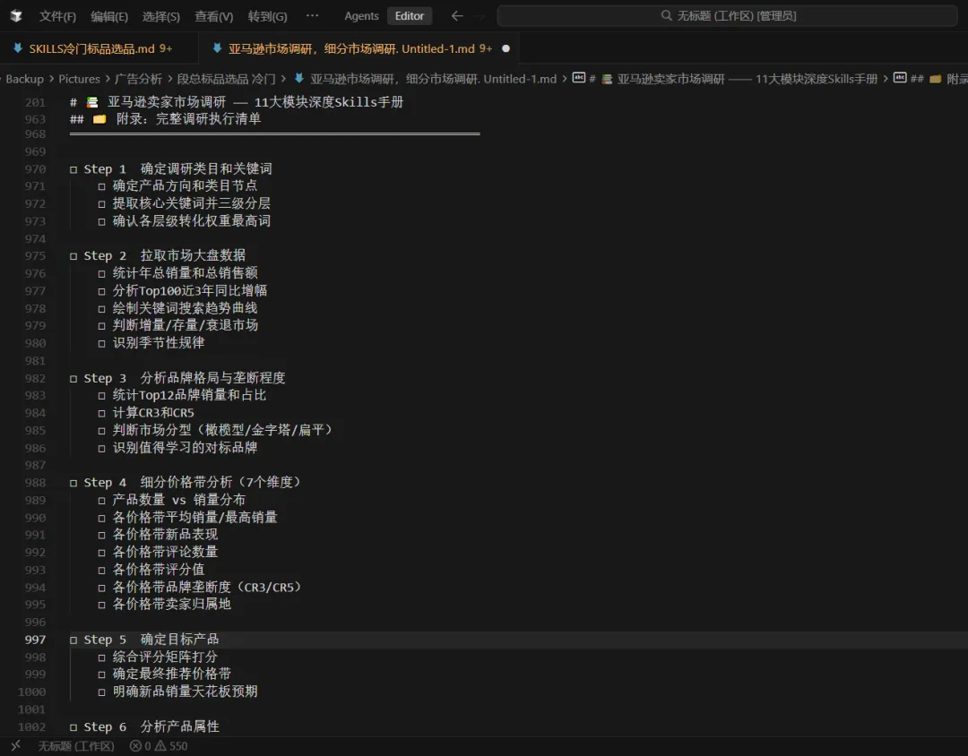The image size is (968, 756).
Task: Click text 识别值得学习的对标品牌
Action: (185, 448)
